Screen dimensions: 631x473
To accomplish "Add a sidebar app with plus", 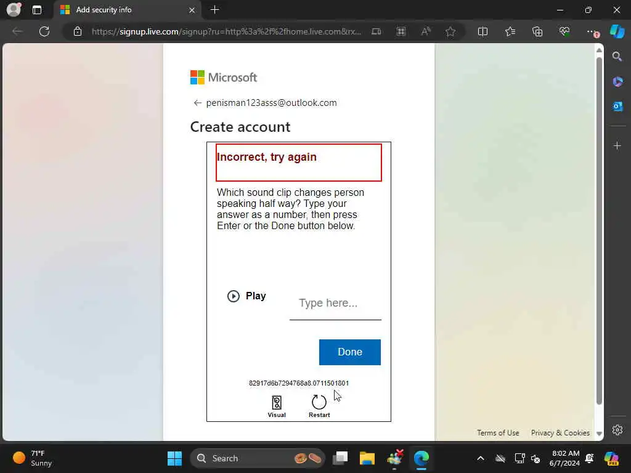I will pyautogui.click(x=617, y=145).
